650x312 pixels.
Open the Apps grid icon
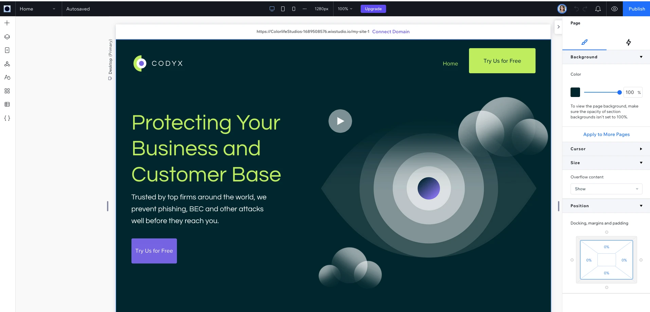[7, 91]
